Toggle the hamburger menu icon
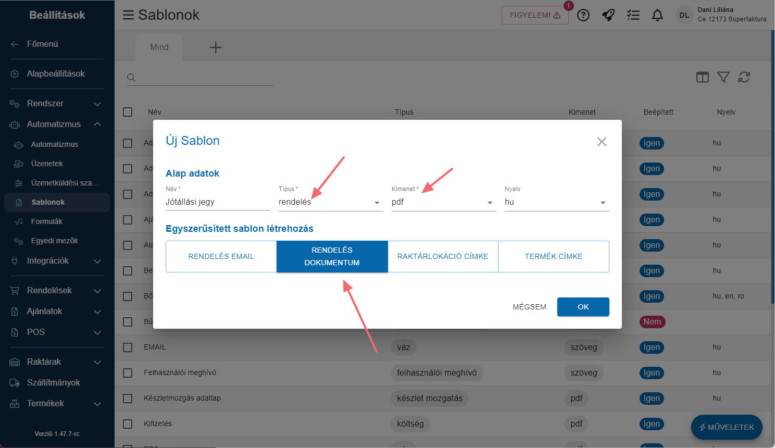Viewport: 775px width, 448px height. coord(128,15)
